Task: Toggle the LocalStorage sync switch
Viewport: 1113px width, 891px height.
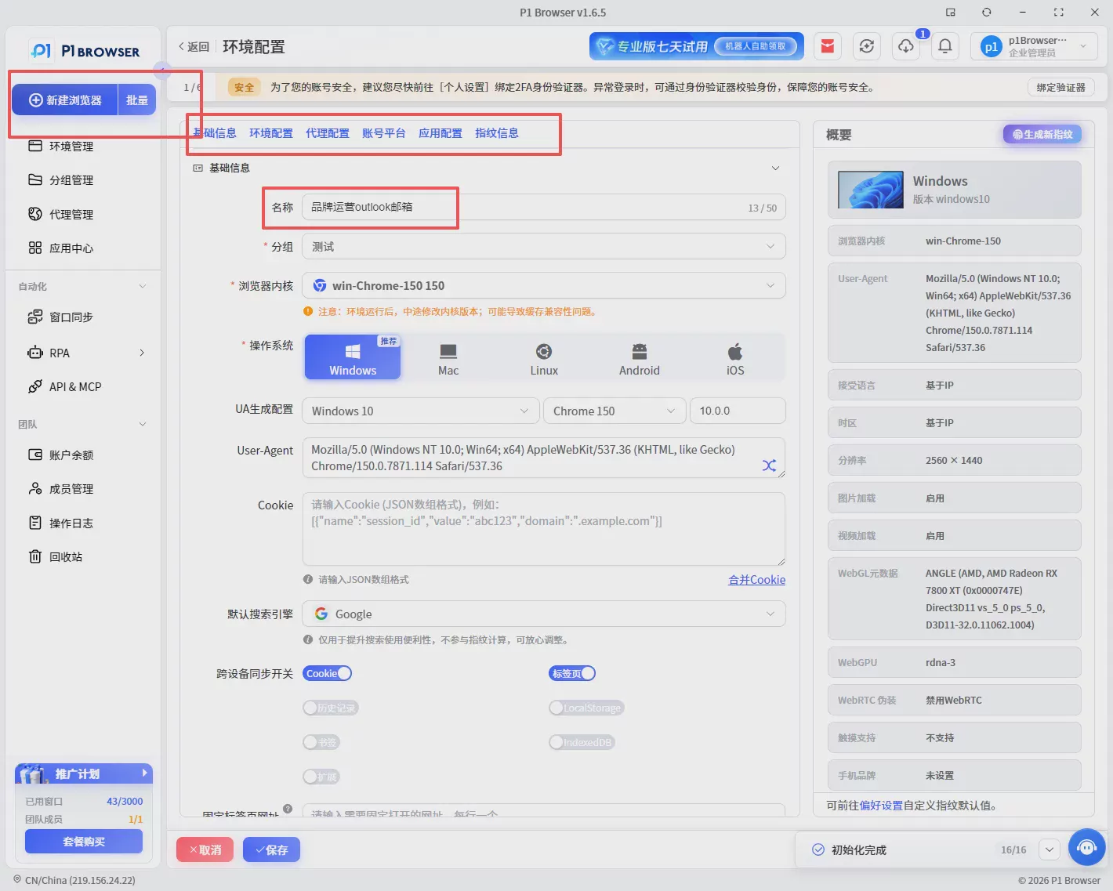Action: (586, 708)
